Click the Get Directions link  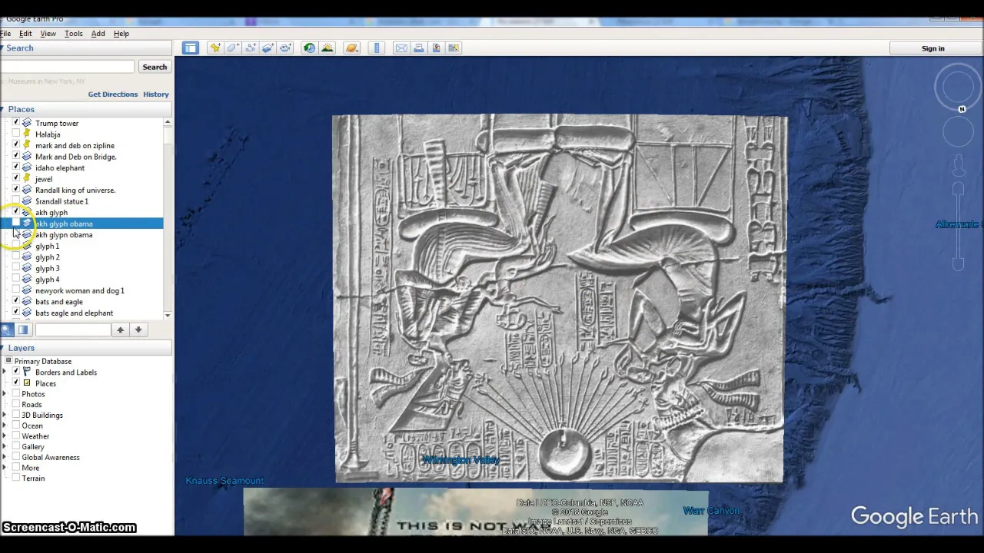(x=113, y=94)
